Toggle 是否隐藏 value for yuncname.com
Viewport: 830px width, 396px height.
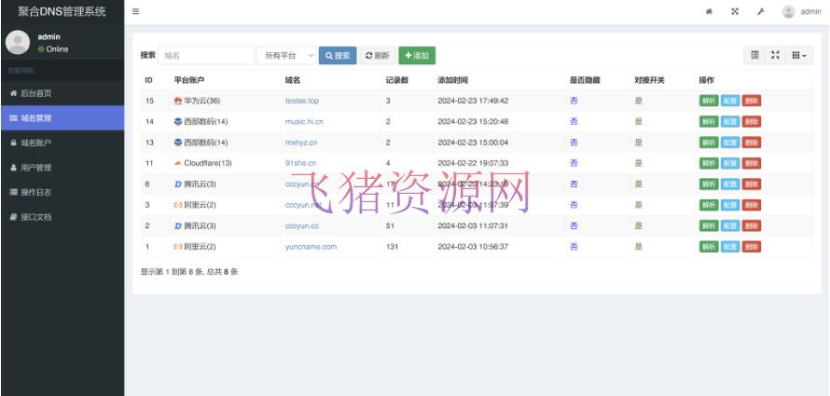(x=574, y=246)
